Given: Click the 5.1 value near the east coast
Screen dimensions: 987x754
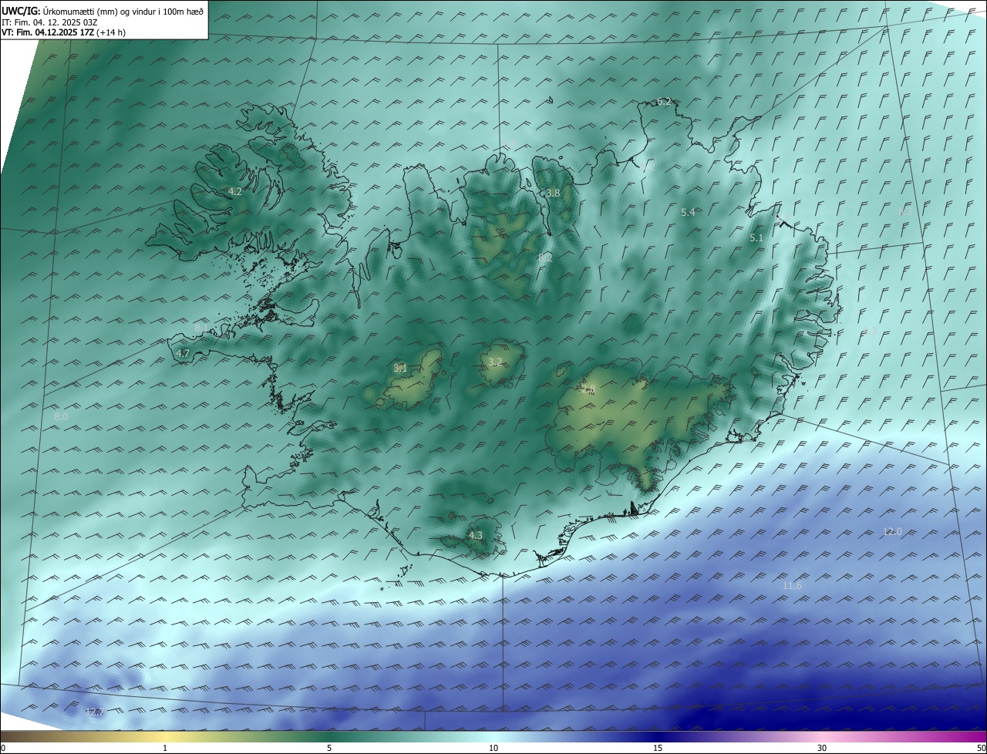Looking at the screenshot, I should click(756, 238).
